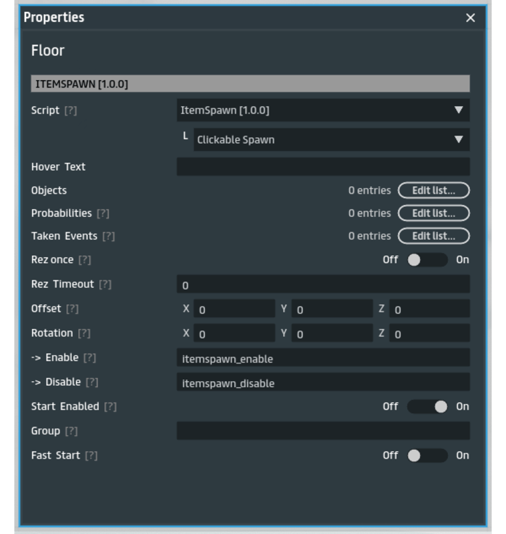The height and width of the screenshot is (534, 506).
Task: Click the help icon next to Fast Start
Action: [x=91, y=455]
